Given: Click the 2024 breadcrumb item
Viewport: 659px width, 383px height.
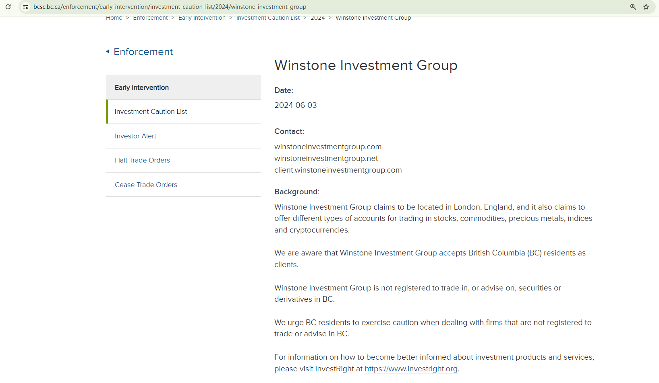Looking at the screenshot, I should pos(317,18).
